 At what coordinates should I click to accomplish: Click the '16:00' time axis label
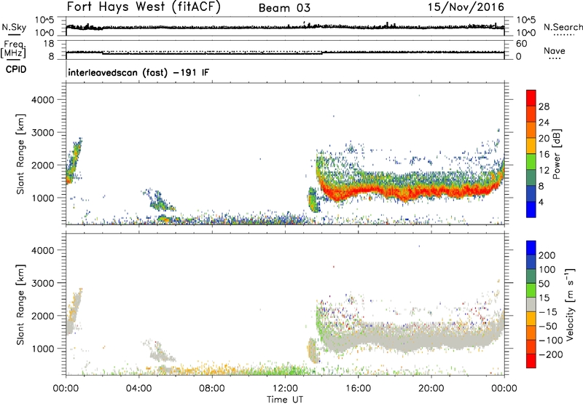point(358,389)
